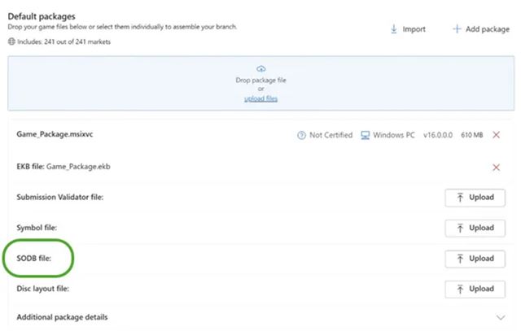Upload a Symbol file
This screenshot has width=521, height=331.
(x=475, y=228)
